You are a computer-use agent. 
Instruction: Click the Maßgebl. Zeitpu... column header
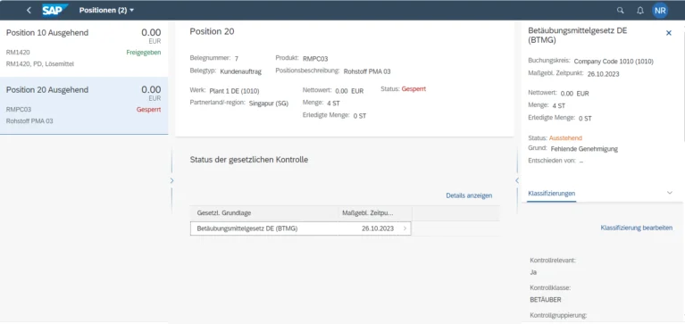pos(375,213)
